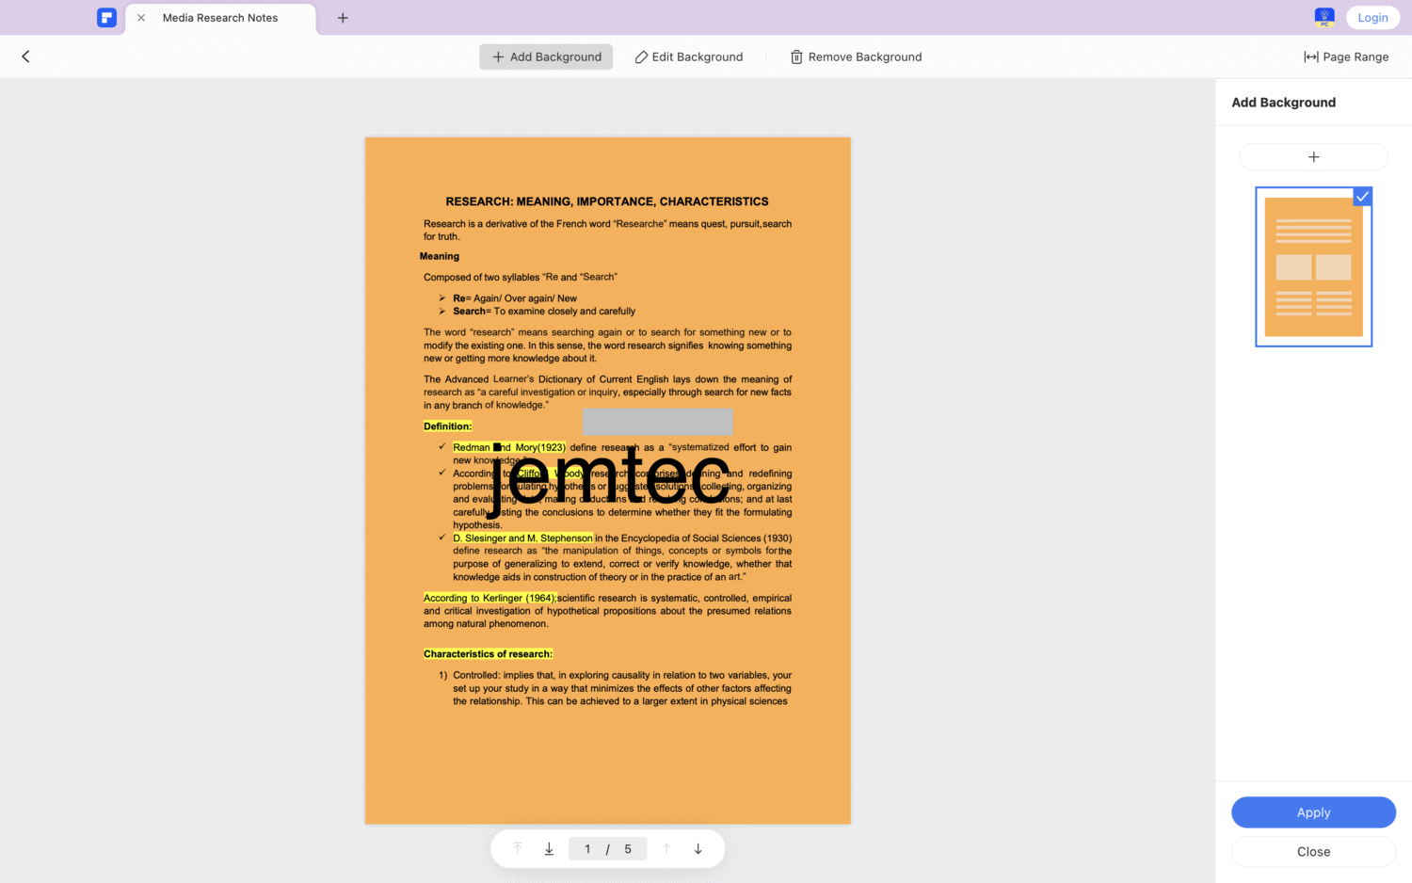
Task: Click the blue app logo in the tab bar
Action: click(x=106, y=17)
